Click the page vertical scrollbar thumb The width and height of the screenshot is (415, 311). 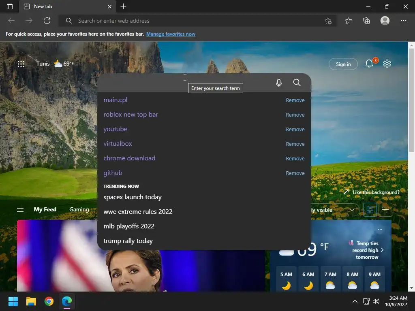coord(411,100)
